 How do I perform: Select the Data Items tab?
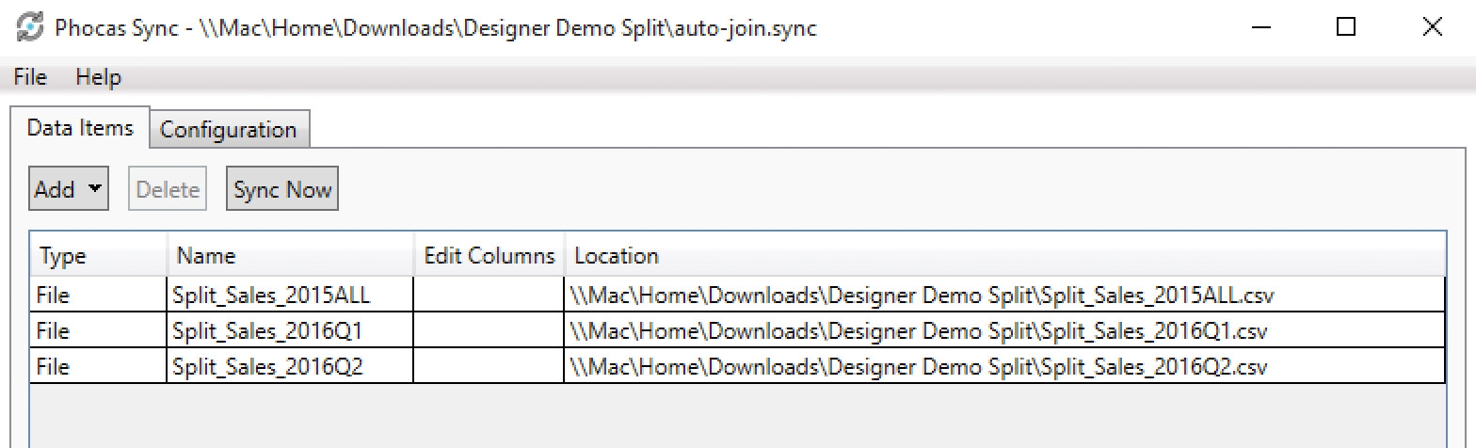point(80,128)
